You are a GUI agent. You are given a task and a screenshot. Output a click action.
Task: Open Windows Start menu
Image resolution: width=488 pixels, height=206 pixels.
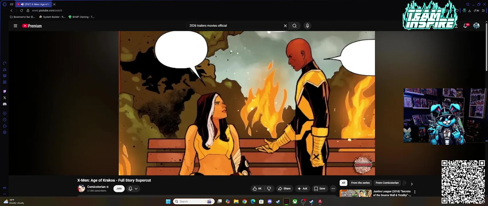coord(168,201)
